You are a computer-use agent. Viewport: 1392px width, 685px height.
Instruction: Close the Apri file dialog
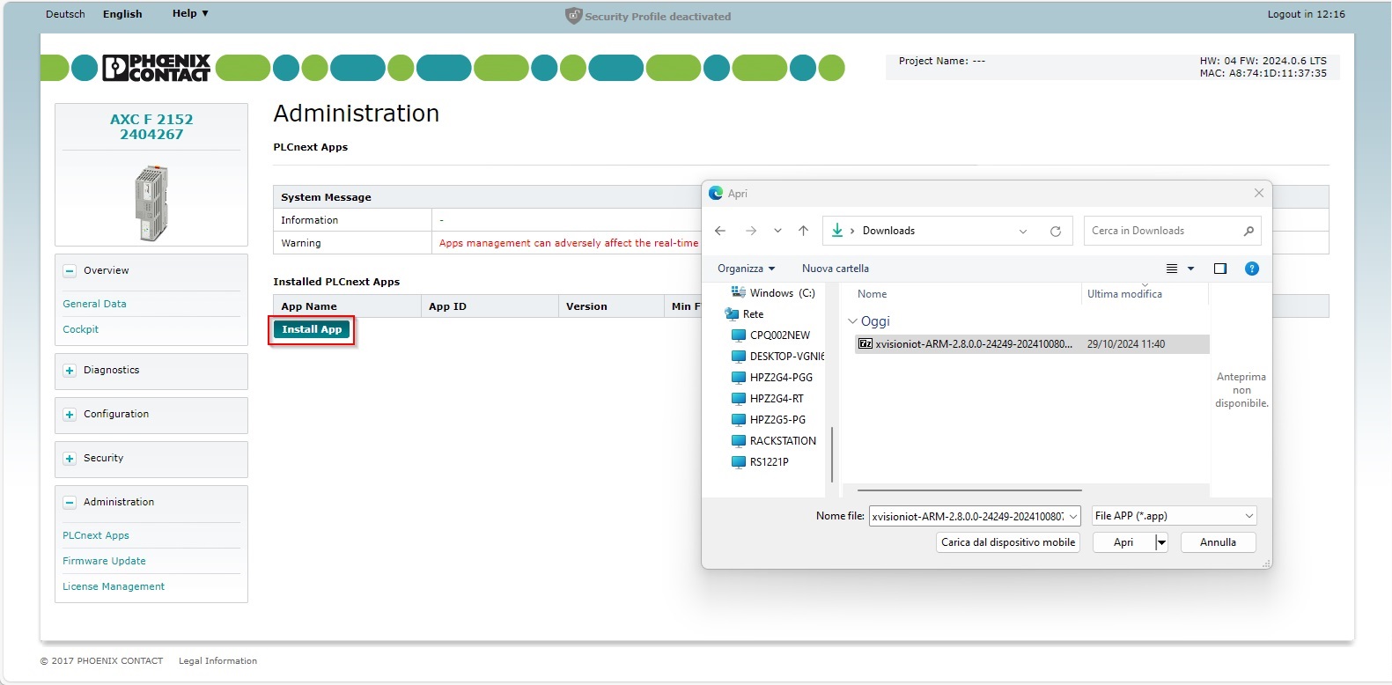click(x=1259, y=193)
